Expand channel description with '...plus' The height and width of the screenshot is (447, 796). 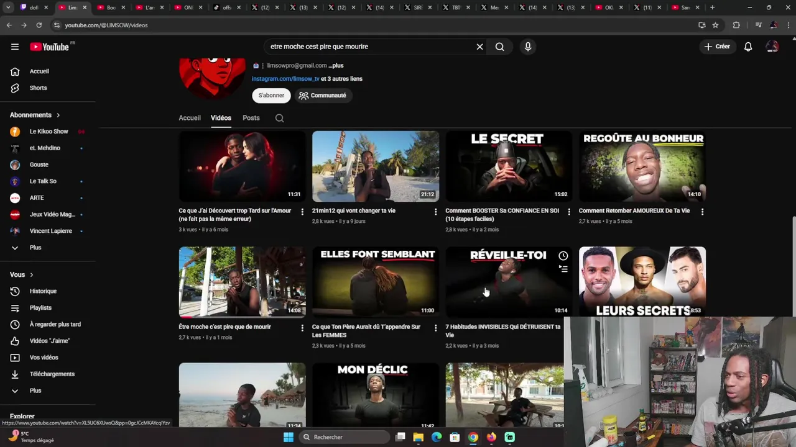pyautogui.click(x=336, y=66)
